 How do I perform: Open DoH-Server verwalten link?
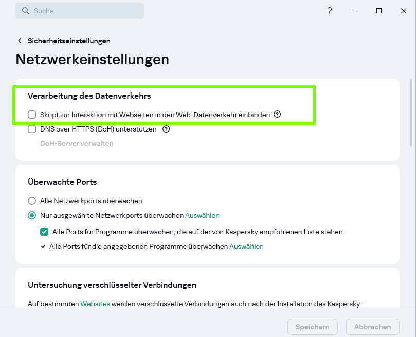77,143
